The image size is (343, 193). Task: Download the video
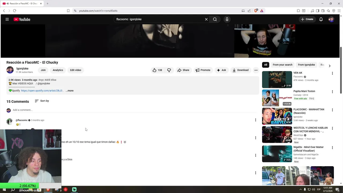tap(240, 70)
